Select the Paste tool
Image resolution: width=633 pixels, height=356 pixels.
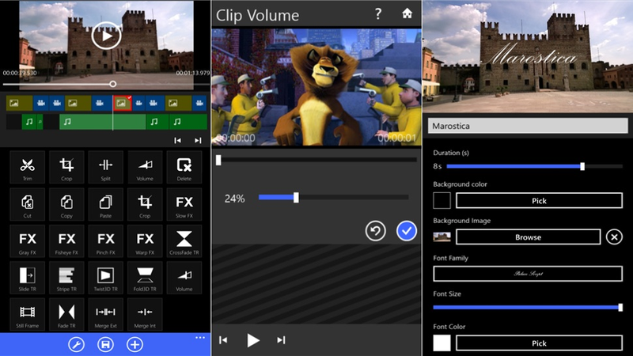tap(105, 204)
